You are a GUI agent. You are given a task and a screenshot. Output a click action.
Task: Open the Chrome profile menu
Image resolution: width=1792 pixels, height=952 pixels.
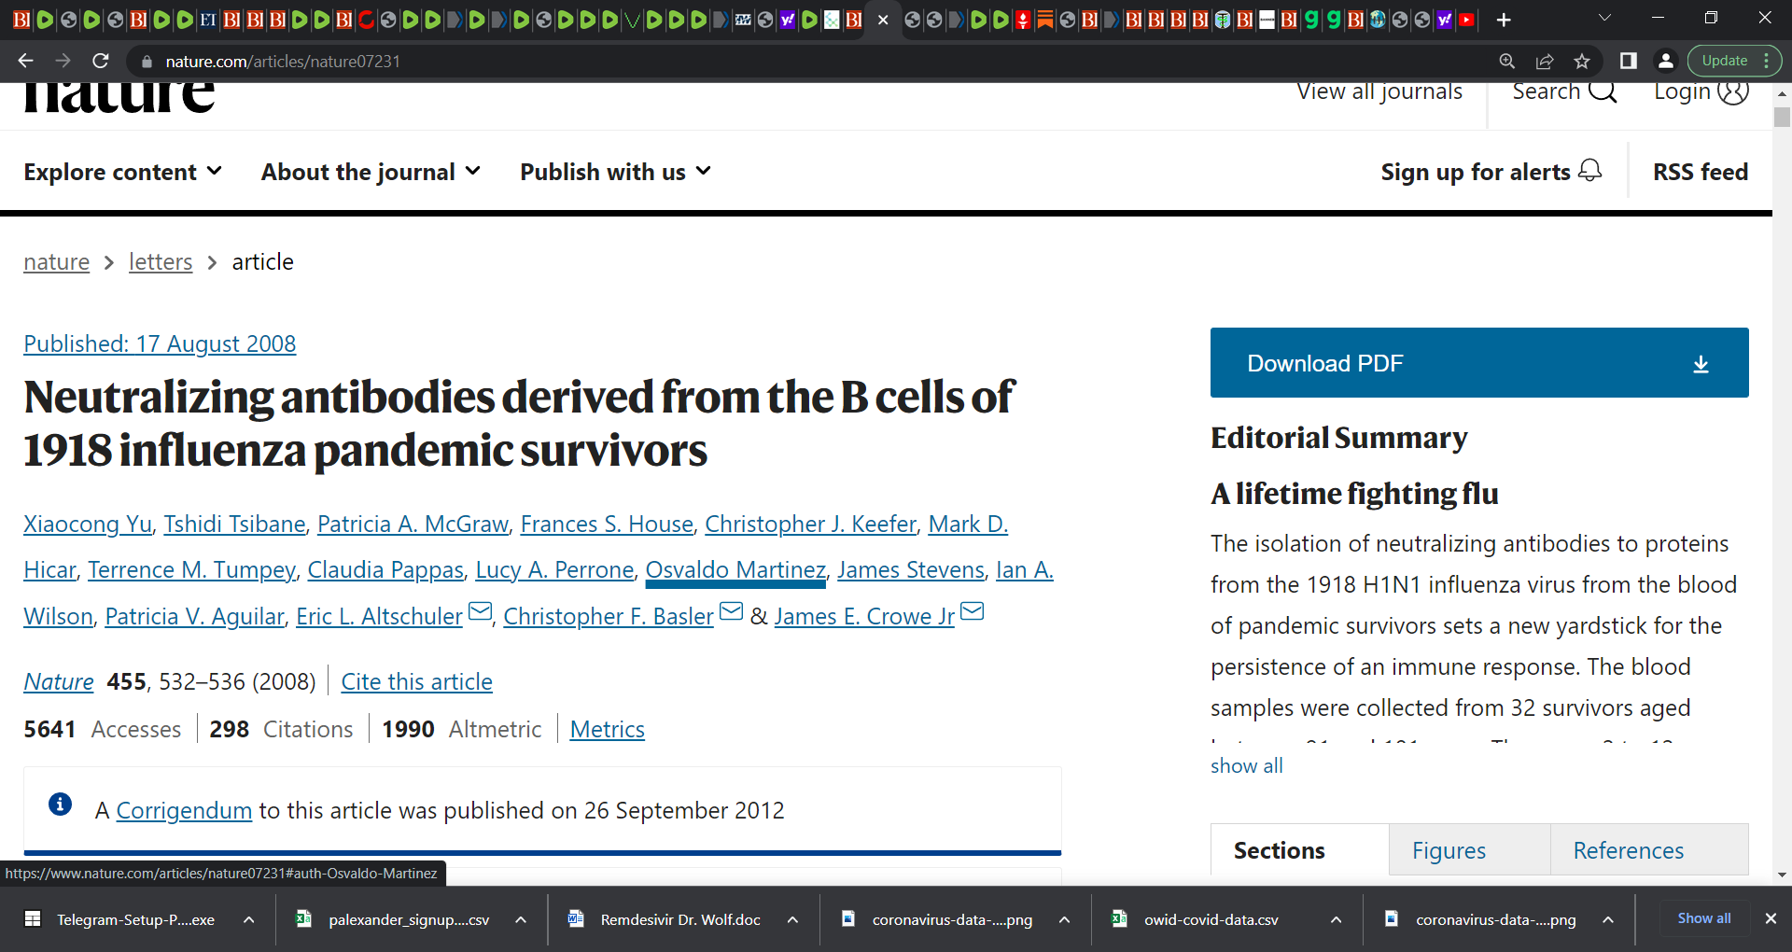click(x=1665, y=61)
